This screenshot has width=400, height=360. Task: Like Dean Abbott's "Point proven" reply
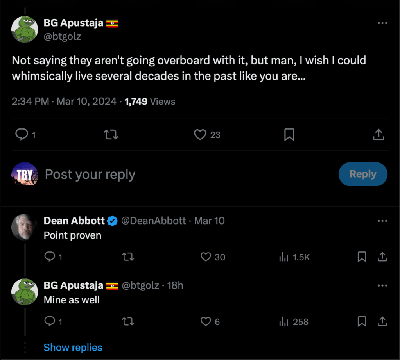pos(206,257)
